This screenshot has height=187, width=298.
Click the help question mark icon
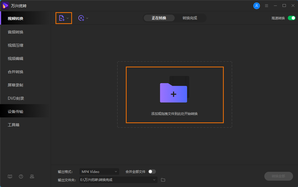(21, 177)
